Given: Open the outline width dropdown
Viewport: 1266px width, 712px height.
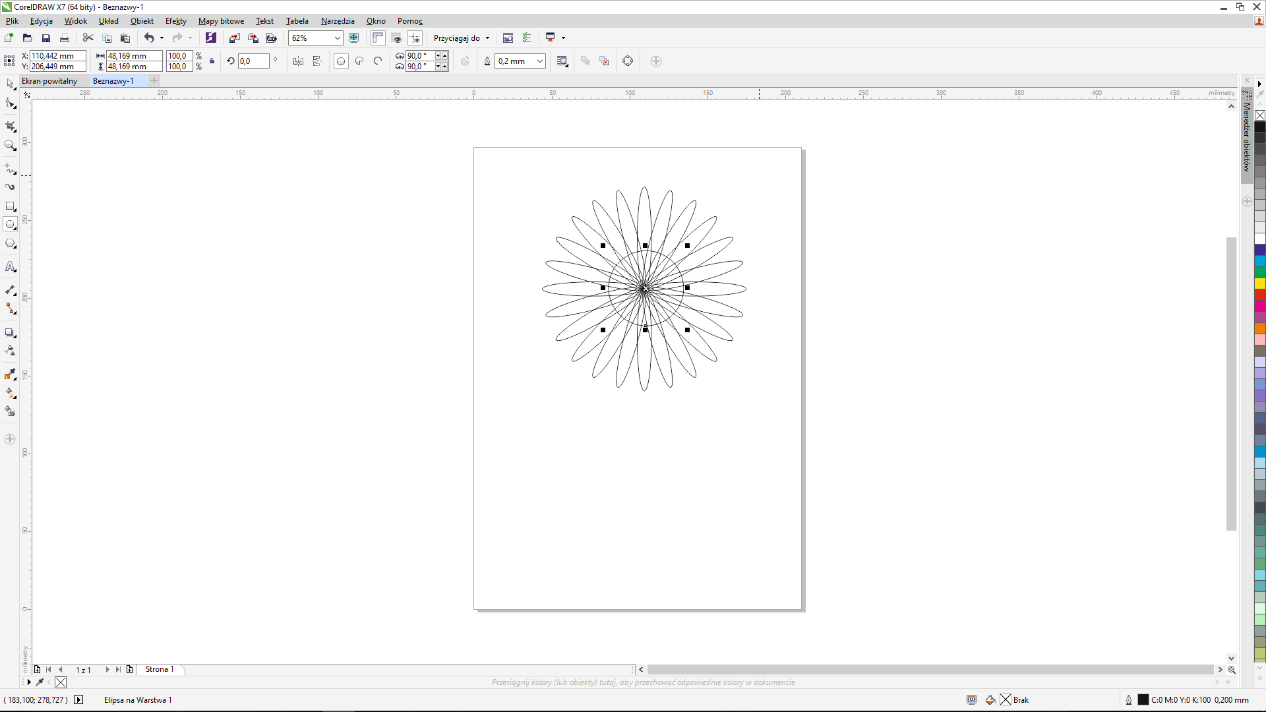Looking at the screenshot, I should [539, 61].
